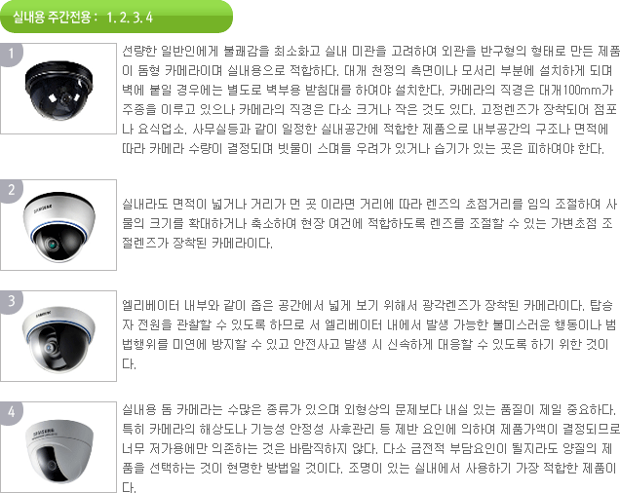Open the elevator wide-angle dome camera image
This screenshot has height=493, width=620.
(58, 336)
